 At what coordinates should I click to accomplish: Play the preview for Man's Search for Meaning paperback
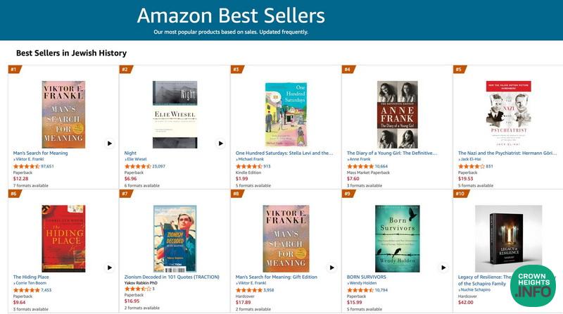click(x=109, y=143)
